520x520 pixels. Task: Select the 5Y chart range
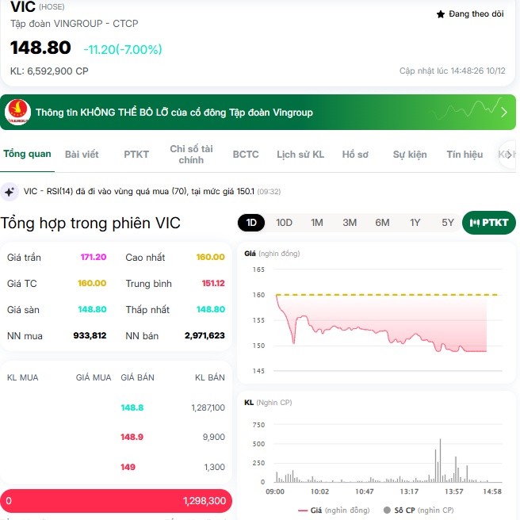448,223
